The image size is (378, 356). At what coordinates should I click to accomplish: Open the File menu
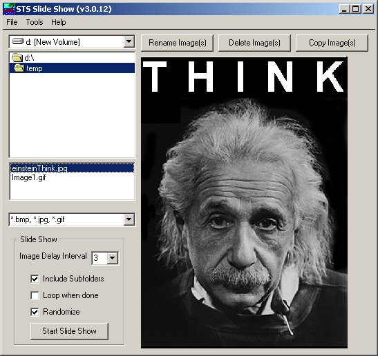pos(12,22)
